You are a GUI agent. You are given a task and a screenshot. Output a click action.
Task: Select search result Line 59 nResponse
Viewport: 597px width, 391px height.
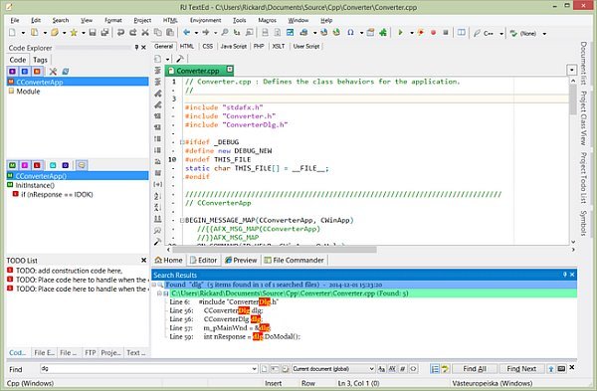click(x=235, y=336)
